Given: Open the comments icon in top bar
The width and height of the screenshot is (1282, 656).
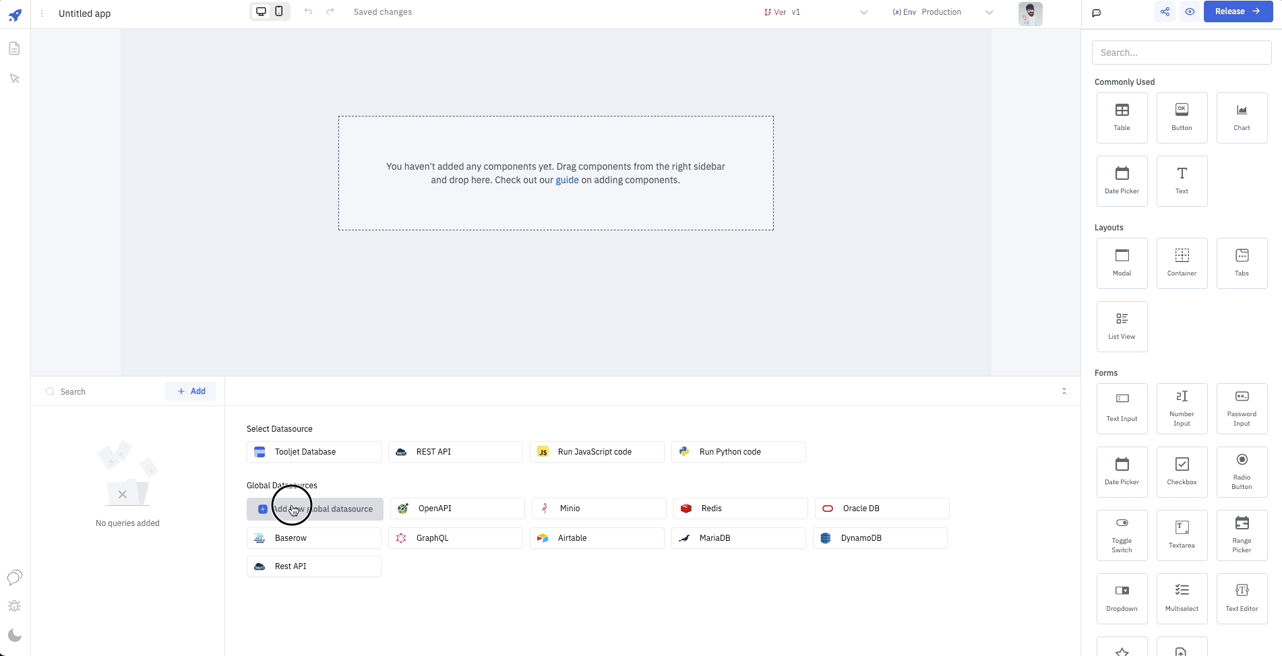Looking at the screenshot, I should 1097,13.
